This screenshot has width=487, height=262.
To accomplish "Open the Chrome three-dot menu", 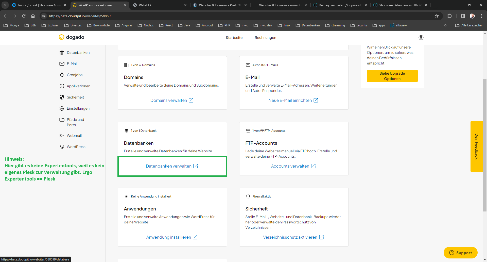I will coord(481,16).
